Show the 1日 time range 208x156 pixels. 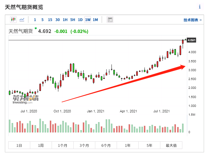click(19, 146)
